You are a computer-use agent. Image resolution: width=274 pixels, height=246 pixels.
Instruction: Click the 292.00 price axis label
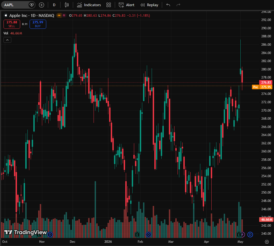coord(266,20)
